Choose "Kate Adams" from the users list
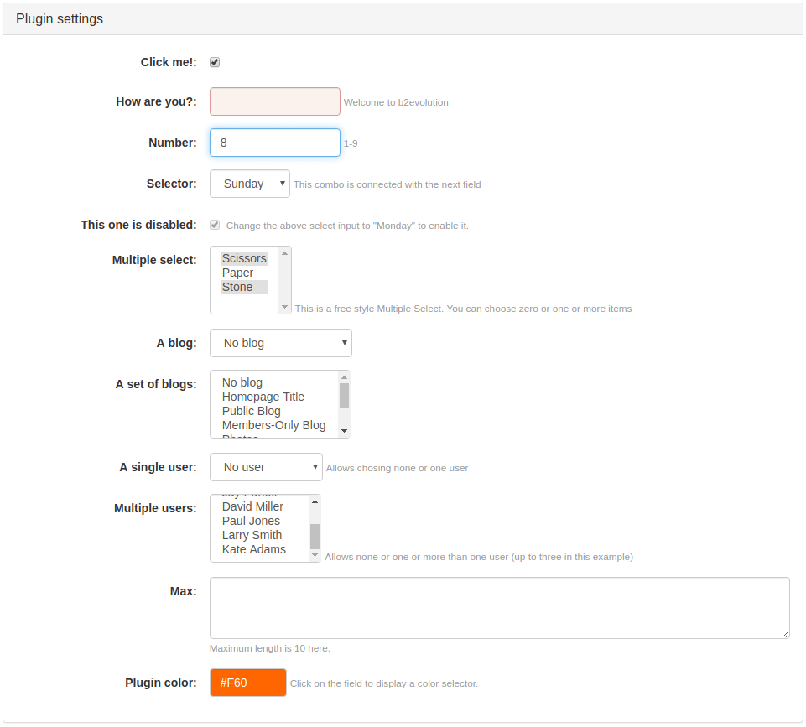Viewport: 806px width, 727px height. 254,549
